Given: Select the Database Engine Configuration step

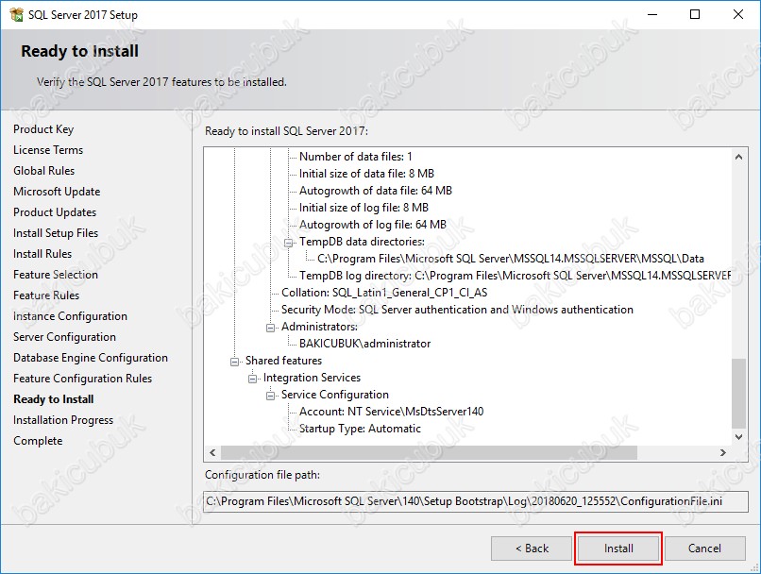Looking at the screenshot, I should point(91,358).
